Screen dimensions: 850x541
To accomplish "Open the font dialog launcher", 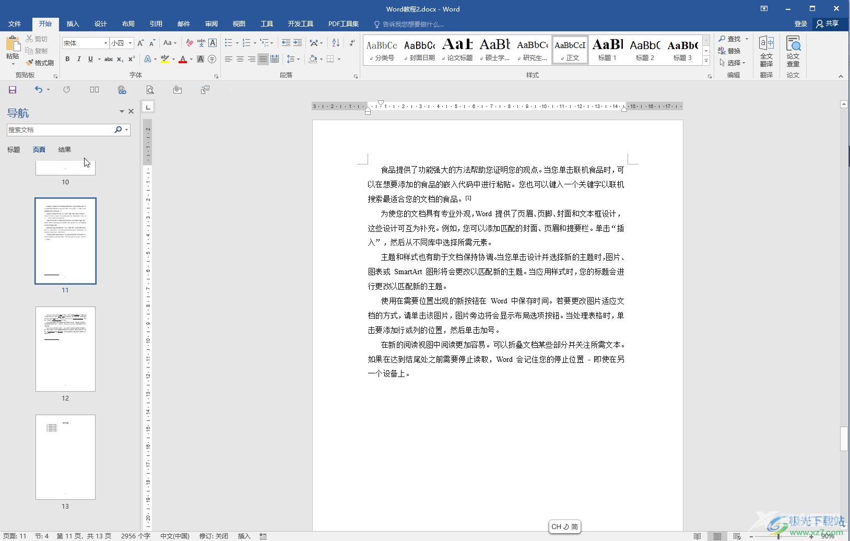I will click(x=216, y=76).
